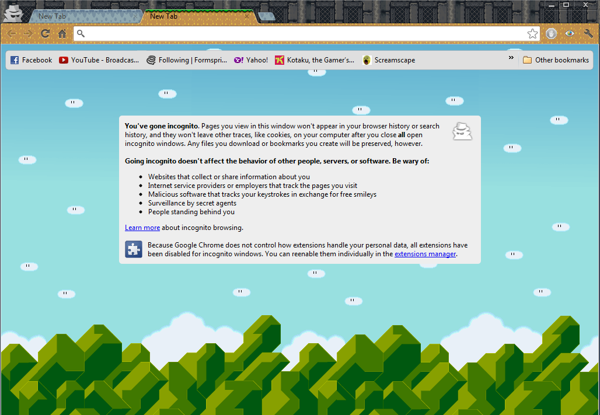
Task: Open the YouTube - Broadcast bookmark
Action: click(99, 60)
